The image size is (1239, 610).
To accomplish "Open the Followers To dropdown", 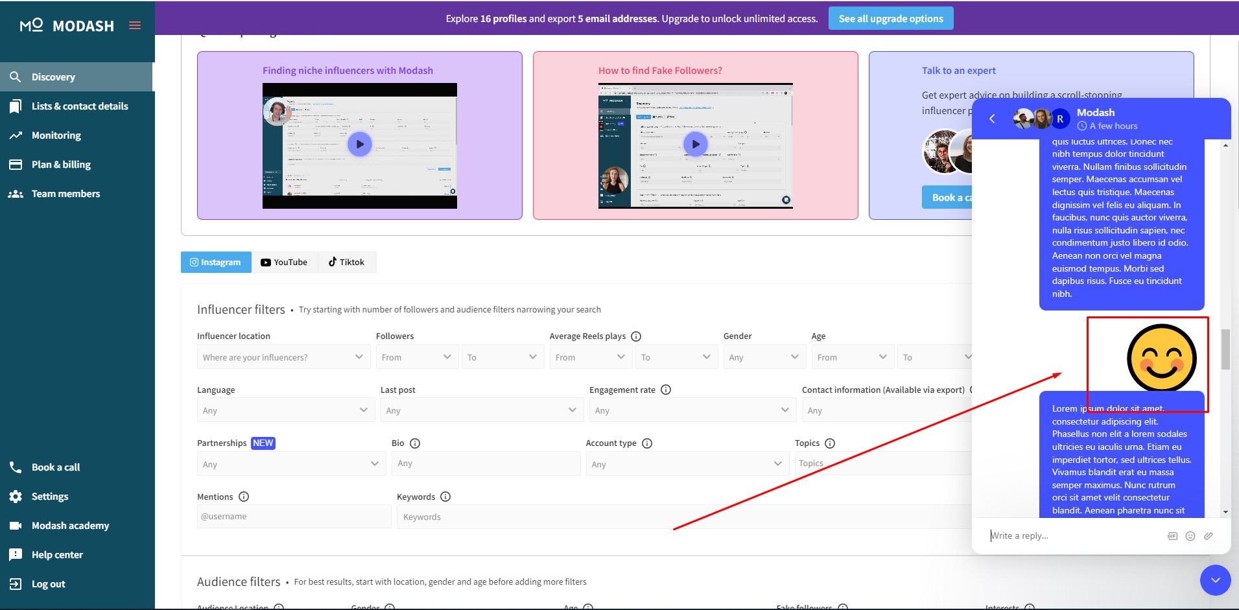I will pyautogui.click(x=502, y=357).
